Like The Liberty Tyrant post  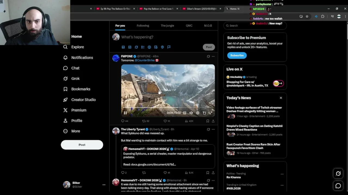(x=167, y=173)
